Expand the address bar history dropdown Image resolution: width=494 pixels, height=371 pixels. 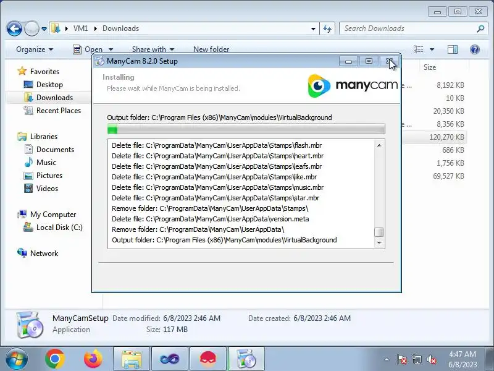313,28
